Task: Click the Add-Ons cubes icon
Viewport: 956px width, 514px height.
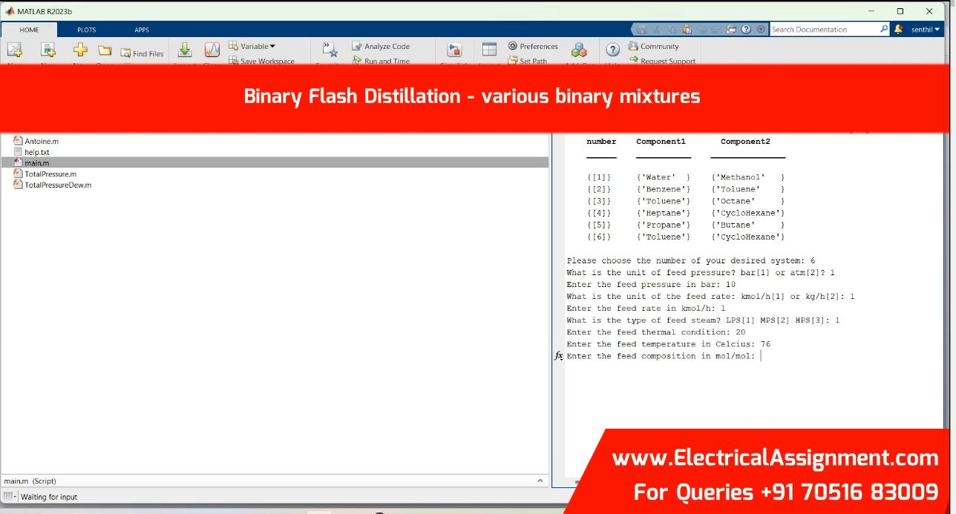Action: [580, 50]
